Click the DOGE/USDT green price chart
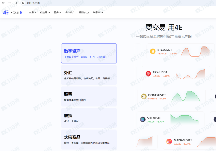The image size is (216, 151). tap(186, 96)
